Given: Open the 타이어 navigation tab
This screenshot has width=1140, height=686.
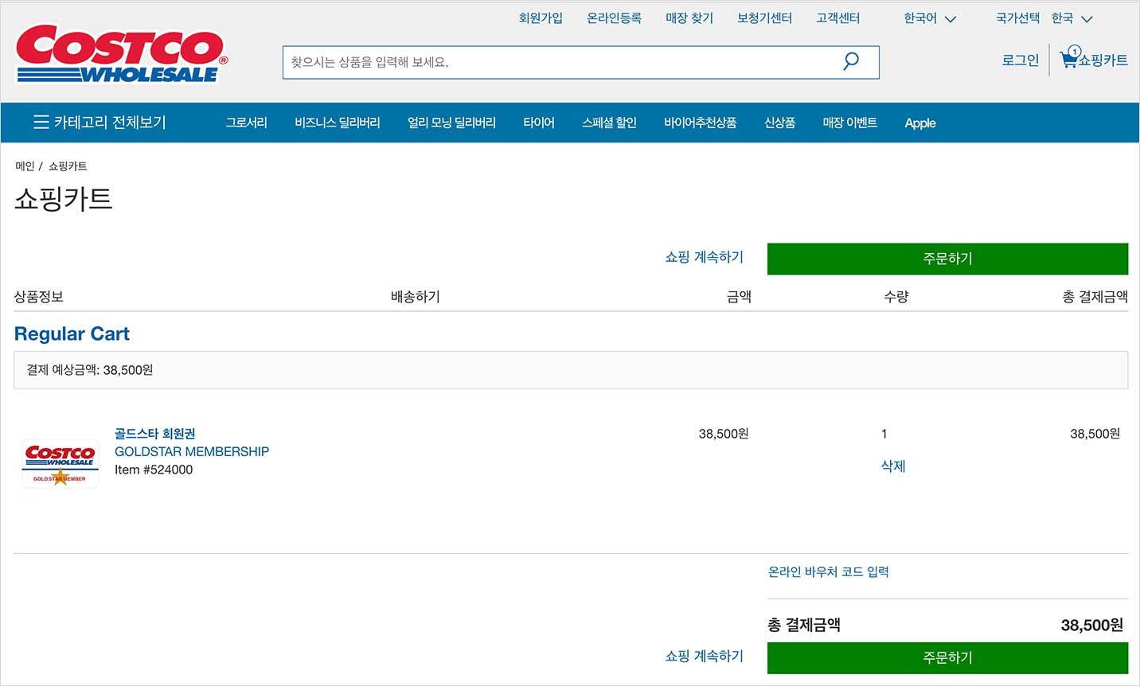Looking at the screenshot, I should pos(539,123).
